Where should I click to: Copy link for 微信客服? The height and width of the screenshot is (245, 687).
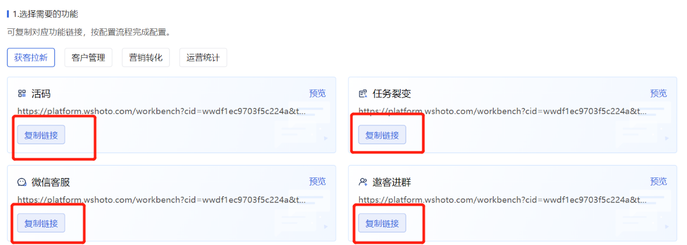(x=41, y=223)
